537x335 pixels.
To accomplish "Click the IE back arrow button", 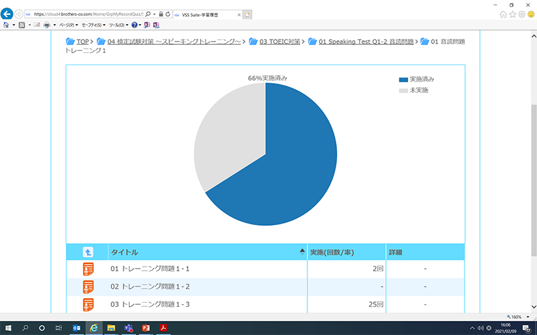I will pyautogui.click(x=8, y=13).
